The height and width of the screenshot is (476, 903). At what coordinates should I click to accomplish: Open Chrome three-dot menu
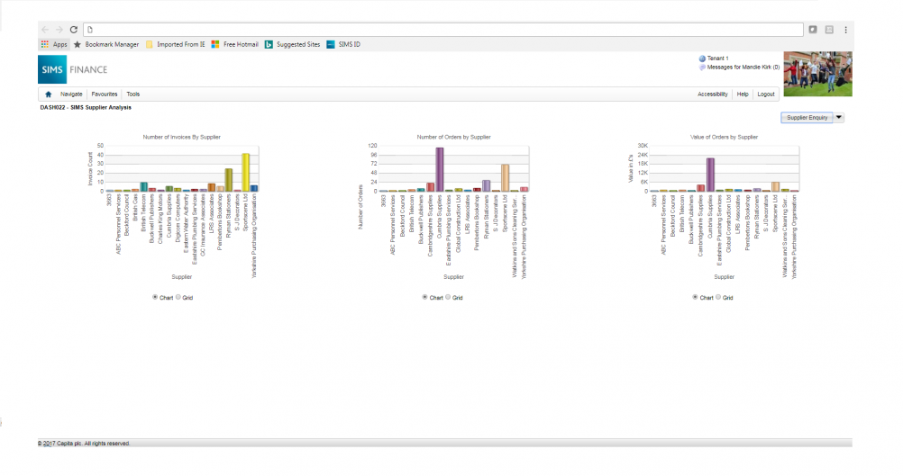click(845, 30)
